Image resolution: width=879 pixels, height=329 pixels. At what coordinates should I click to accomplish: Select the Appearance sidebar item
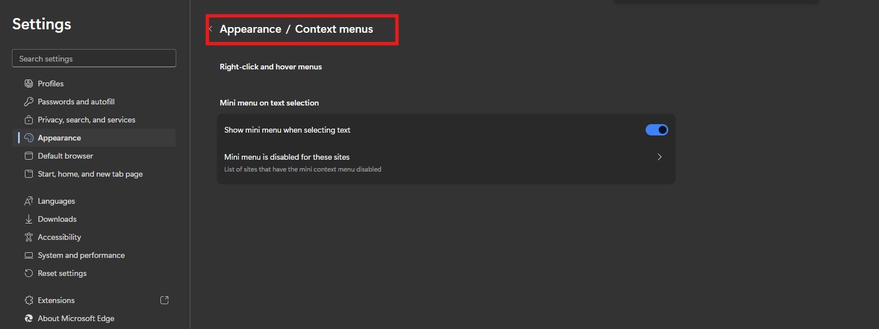[x=59, y=138]
